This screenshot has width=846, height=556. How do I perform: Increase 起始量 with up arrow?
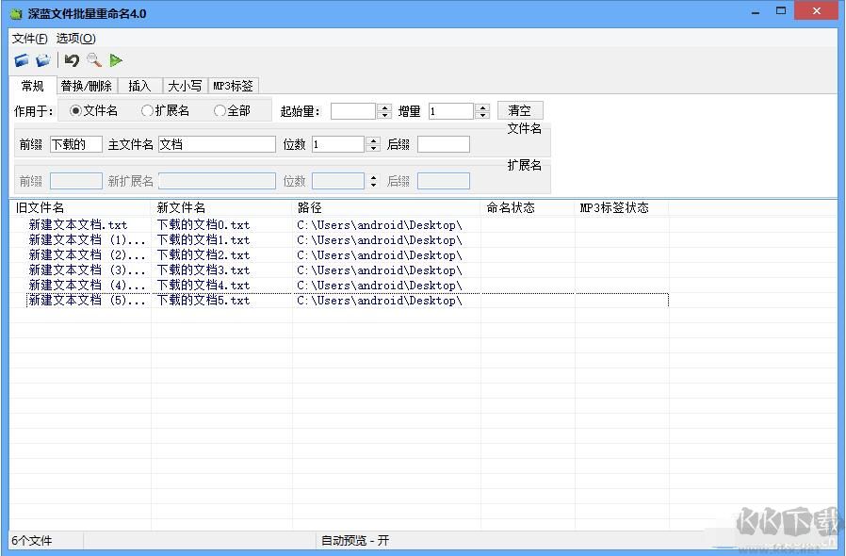(x=384, y=107)
